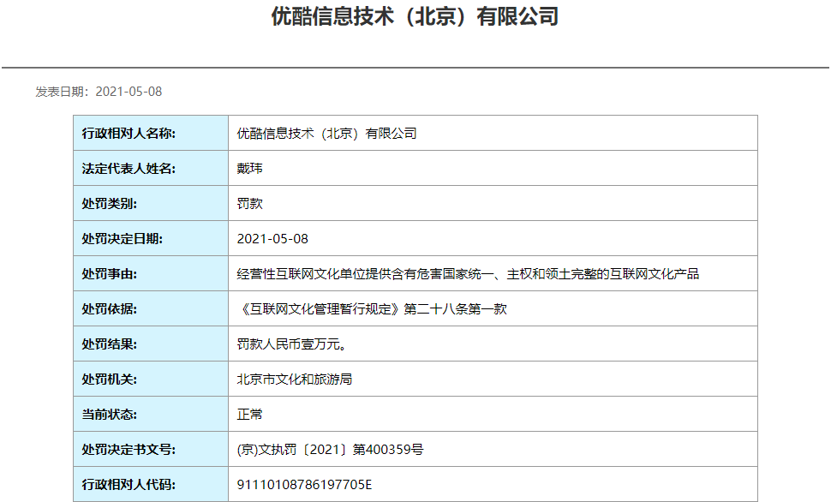Click the label 行政相对人代码:
Image resolution: width=831 pixels, height=502 pixels.
(x=129, y=485)
